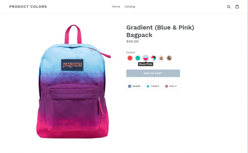Open the search magnifier icon
The height and width of the screenshot is (153, 248).
click(x=229, y=6)
